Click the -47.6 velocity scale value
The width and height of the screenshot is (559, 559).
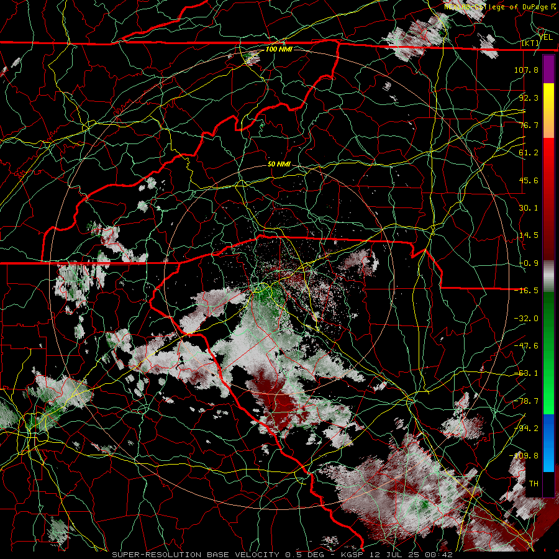tap(526, 346)
